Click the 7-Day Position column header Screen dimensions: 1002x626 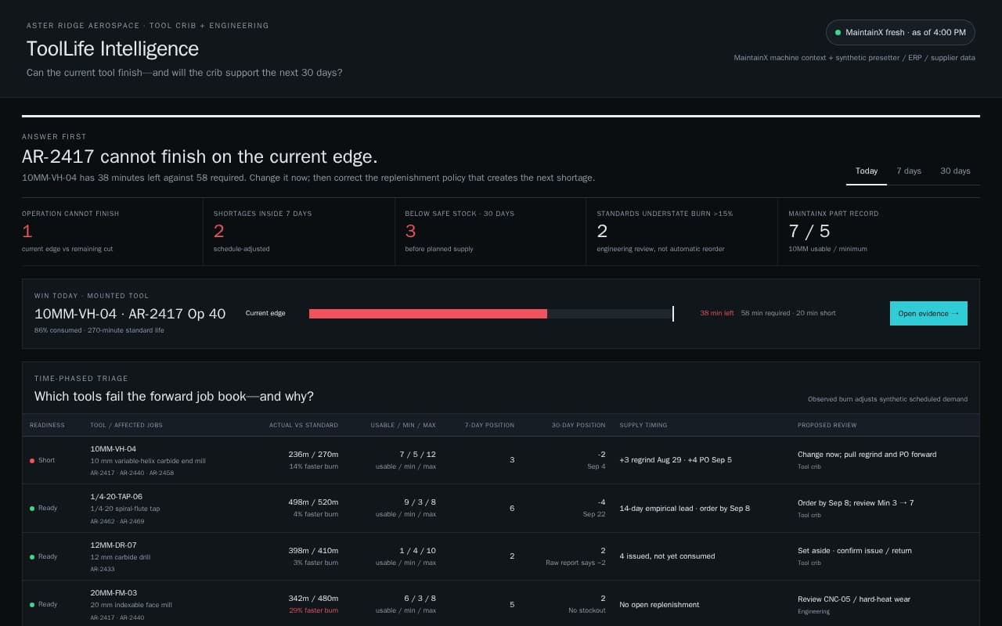[x=489, y=425]
